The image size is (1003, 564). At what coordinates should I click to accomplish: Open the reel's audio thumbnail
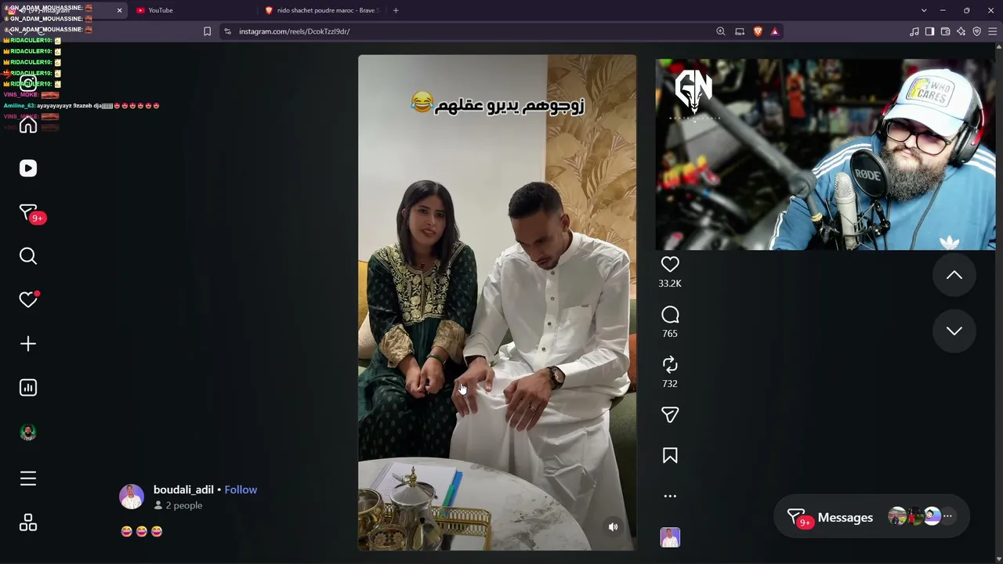pos(670,537)
